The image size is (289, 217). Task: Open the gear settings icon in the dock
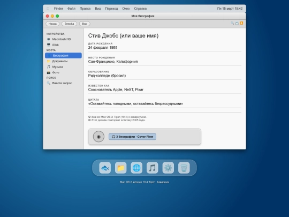click(168, 168)
